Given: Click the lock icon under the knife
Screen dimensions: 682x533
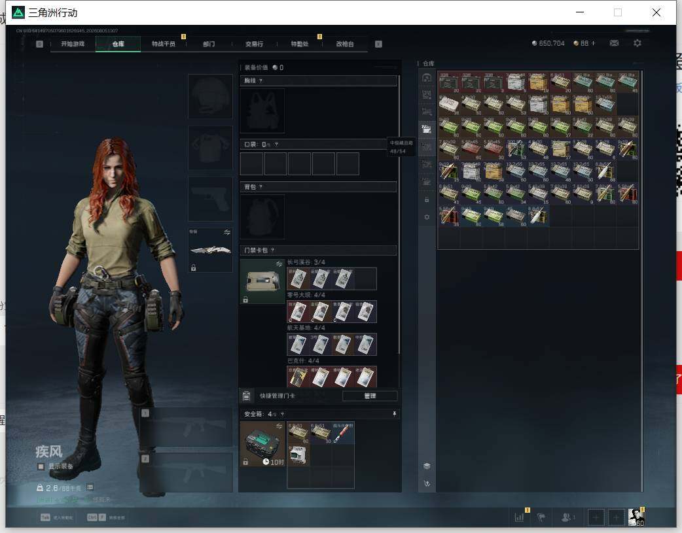Looking at the screenshot, I should click(194, 267).
